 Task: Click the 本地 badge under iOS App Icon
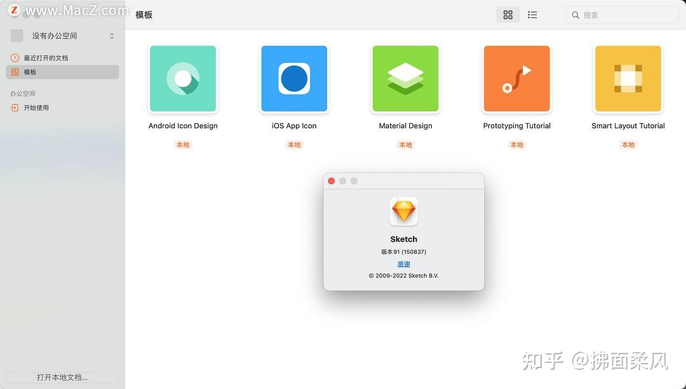click(294, 145)
